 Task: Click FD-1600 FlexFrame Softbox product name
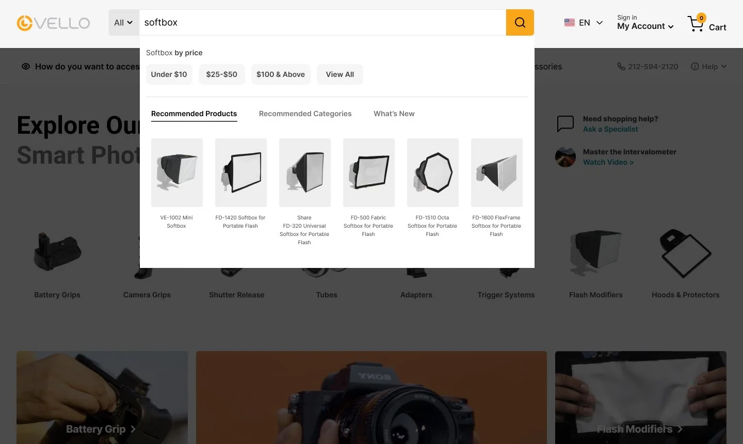click(x=496, y=226)
